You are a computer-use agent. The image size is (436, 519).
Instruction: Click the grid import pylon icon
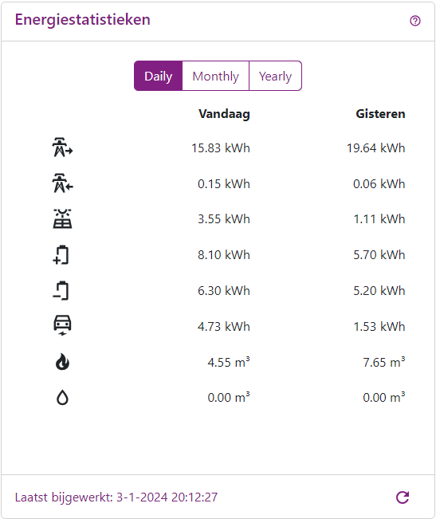point(62,147)
